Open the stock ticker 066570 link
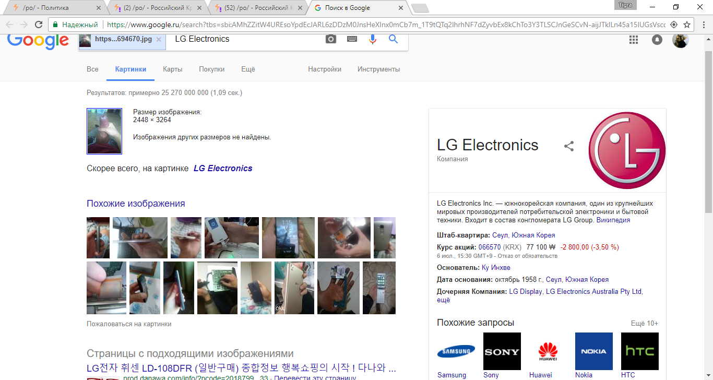The height and width of the screenshot is (380, 713). coord(490,247)
